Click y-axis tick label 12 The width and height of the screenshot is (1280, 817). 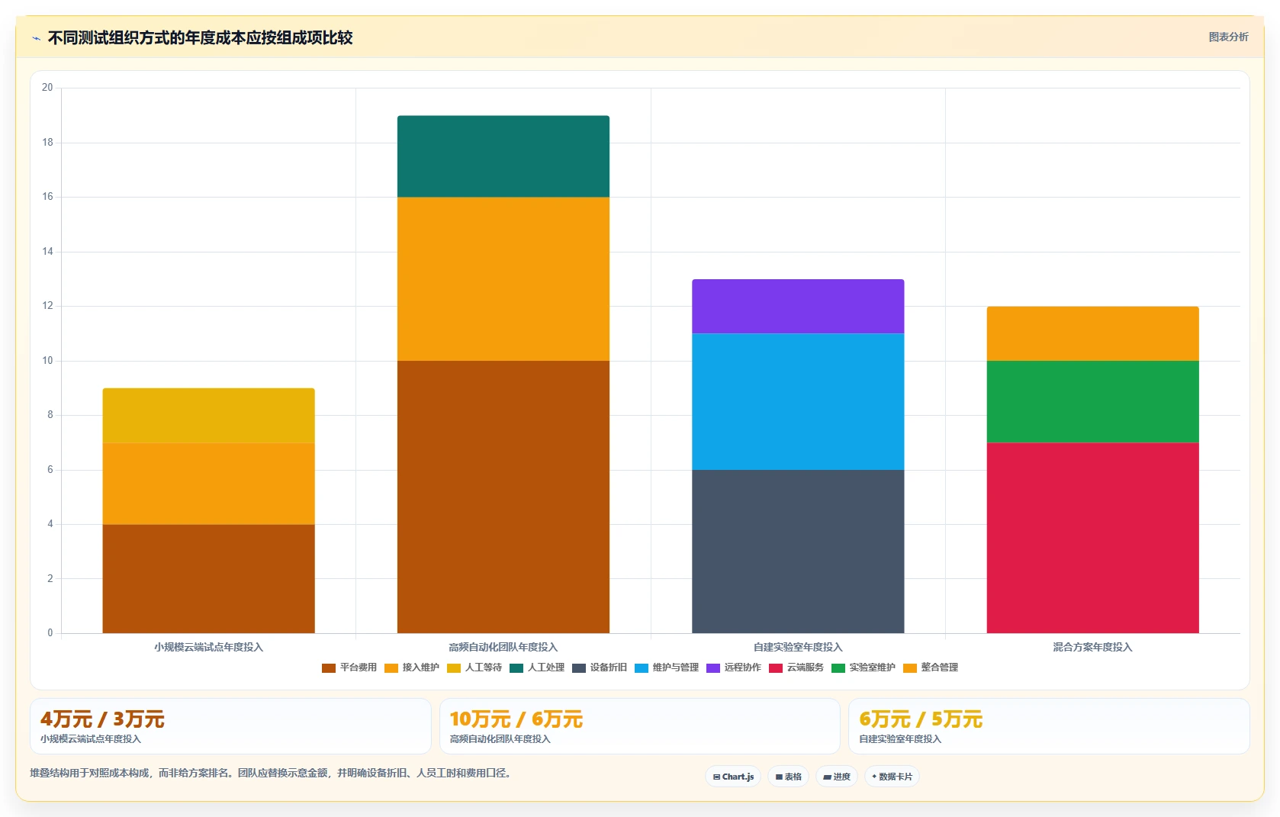(x=47, y=306)
